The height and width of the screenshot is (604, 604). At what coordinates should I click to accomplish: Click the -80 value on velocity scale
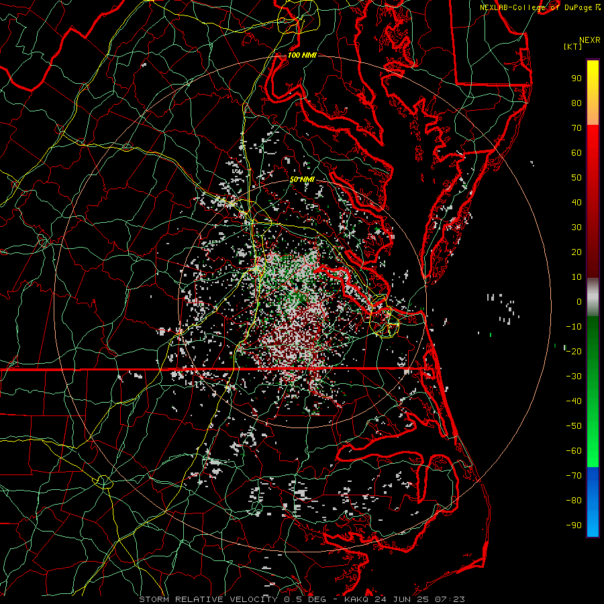pos(574,501)
